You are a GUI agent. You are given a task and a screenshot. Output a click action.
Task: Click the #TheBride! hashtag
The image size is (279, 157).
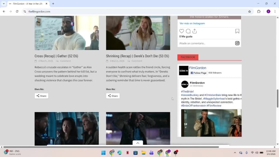click(x=187, y=91)
